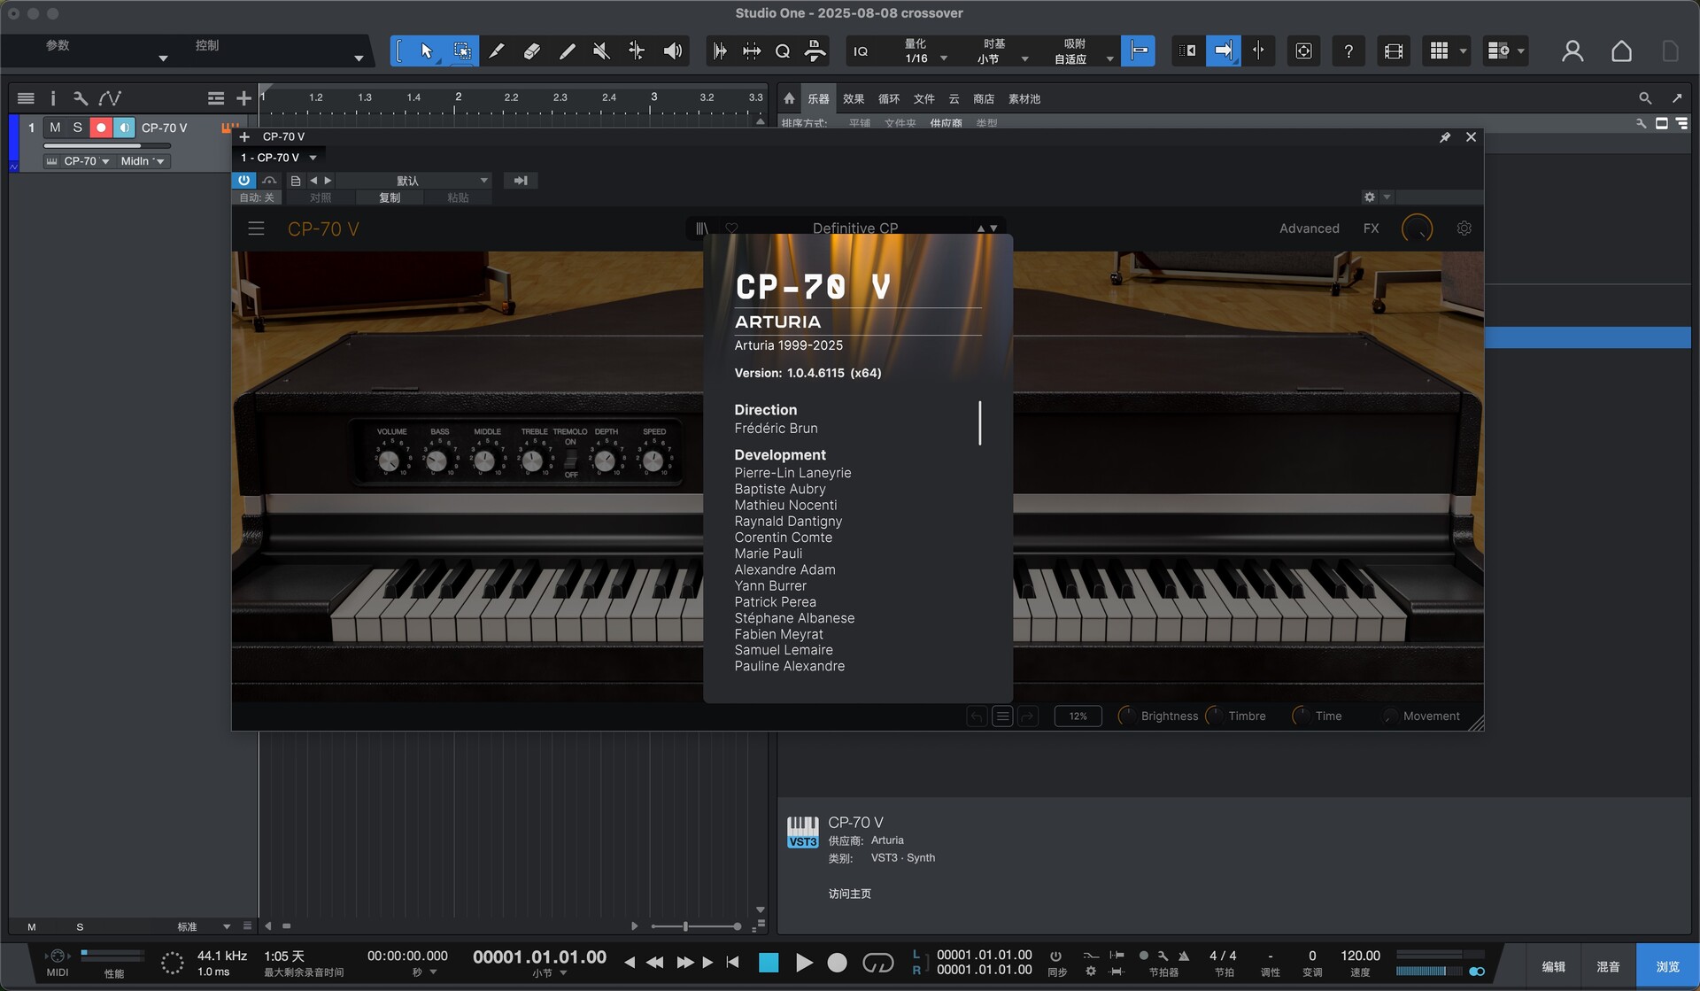Switch to the 文件 browser tab
This screenshot has height=991, width=1700.
tap(924, 99)
